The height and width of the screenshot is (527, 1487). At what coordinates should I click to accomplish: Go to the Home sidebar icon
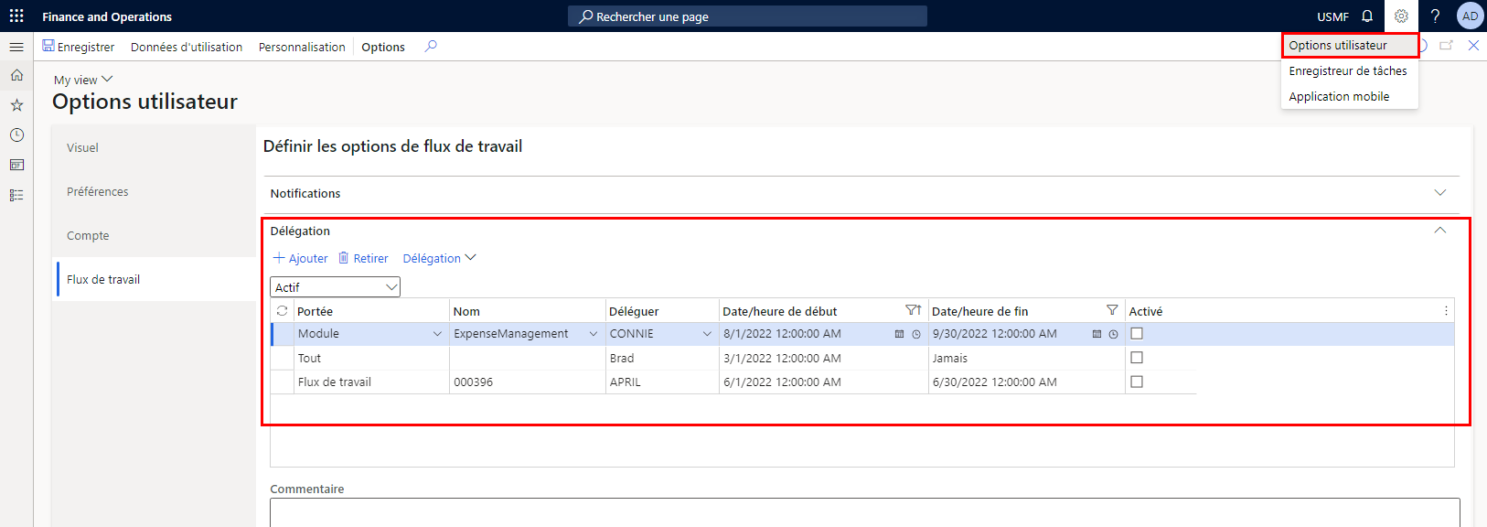pyautogui.click(x=16, y=75)
